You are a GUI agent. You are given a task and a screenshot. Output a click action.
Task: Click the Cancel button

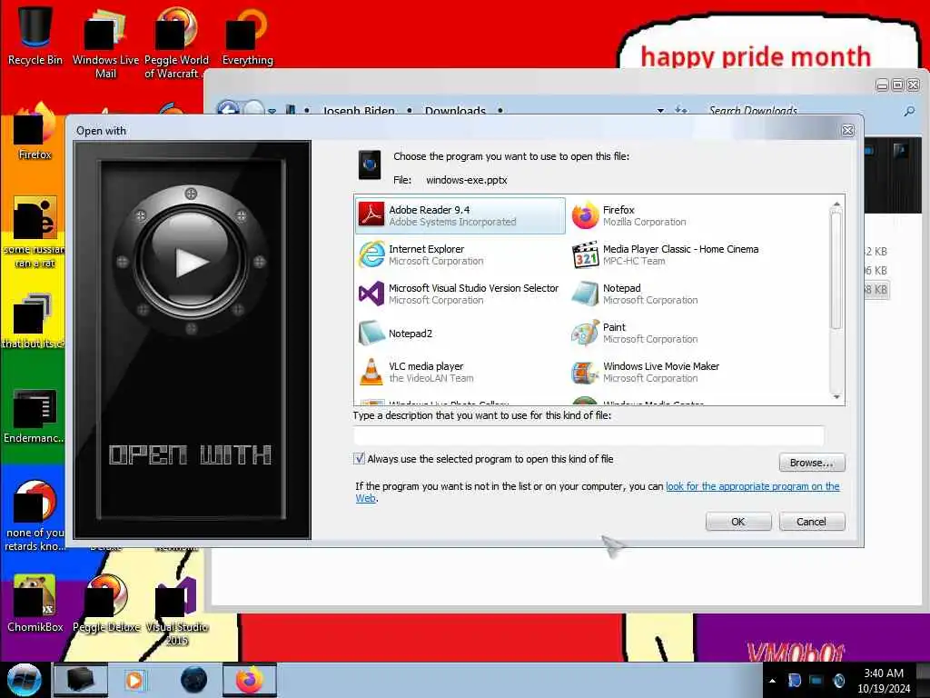pyautogui.click(x=811, y=522)
